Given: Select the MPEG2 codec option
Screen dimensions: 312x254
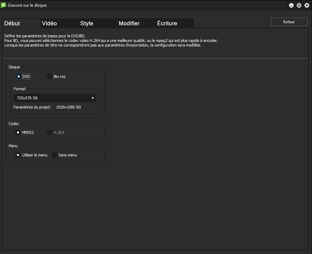Looking at the screenshot, I should point(18,132).
